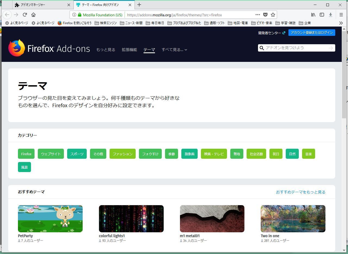Open the 拡張機能 navigation item
Viewport: 348px width, 254px height.
tap(129, 50)
